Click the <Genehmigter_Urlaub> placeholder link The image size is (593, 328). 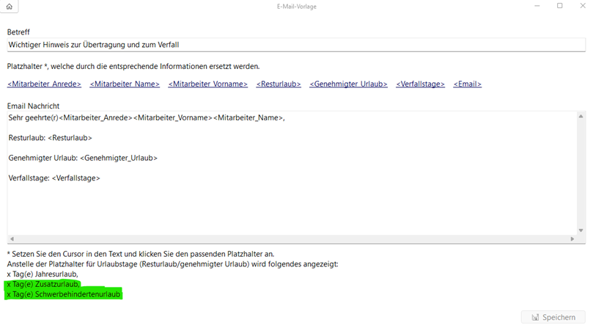point(348,84)
